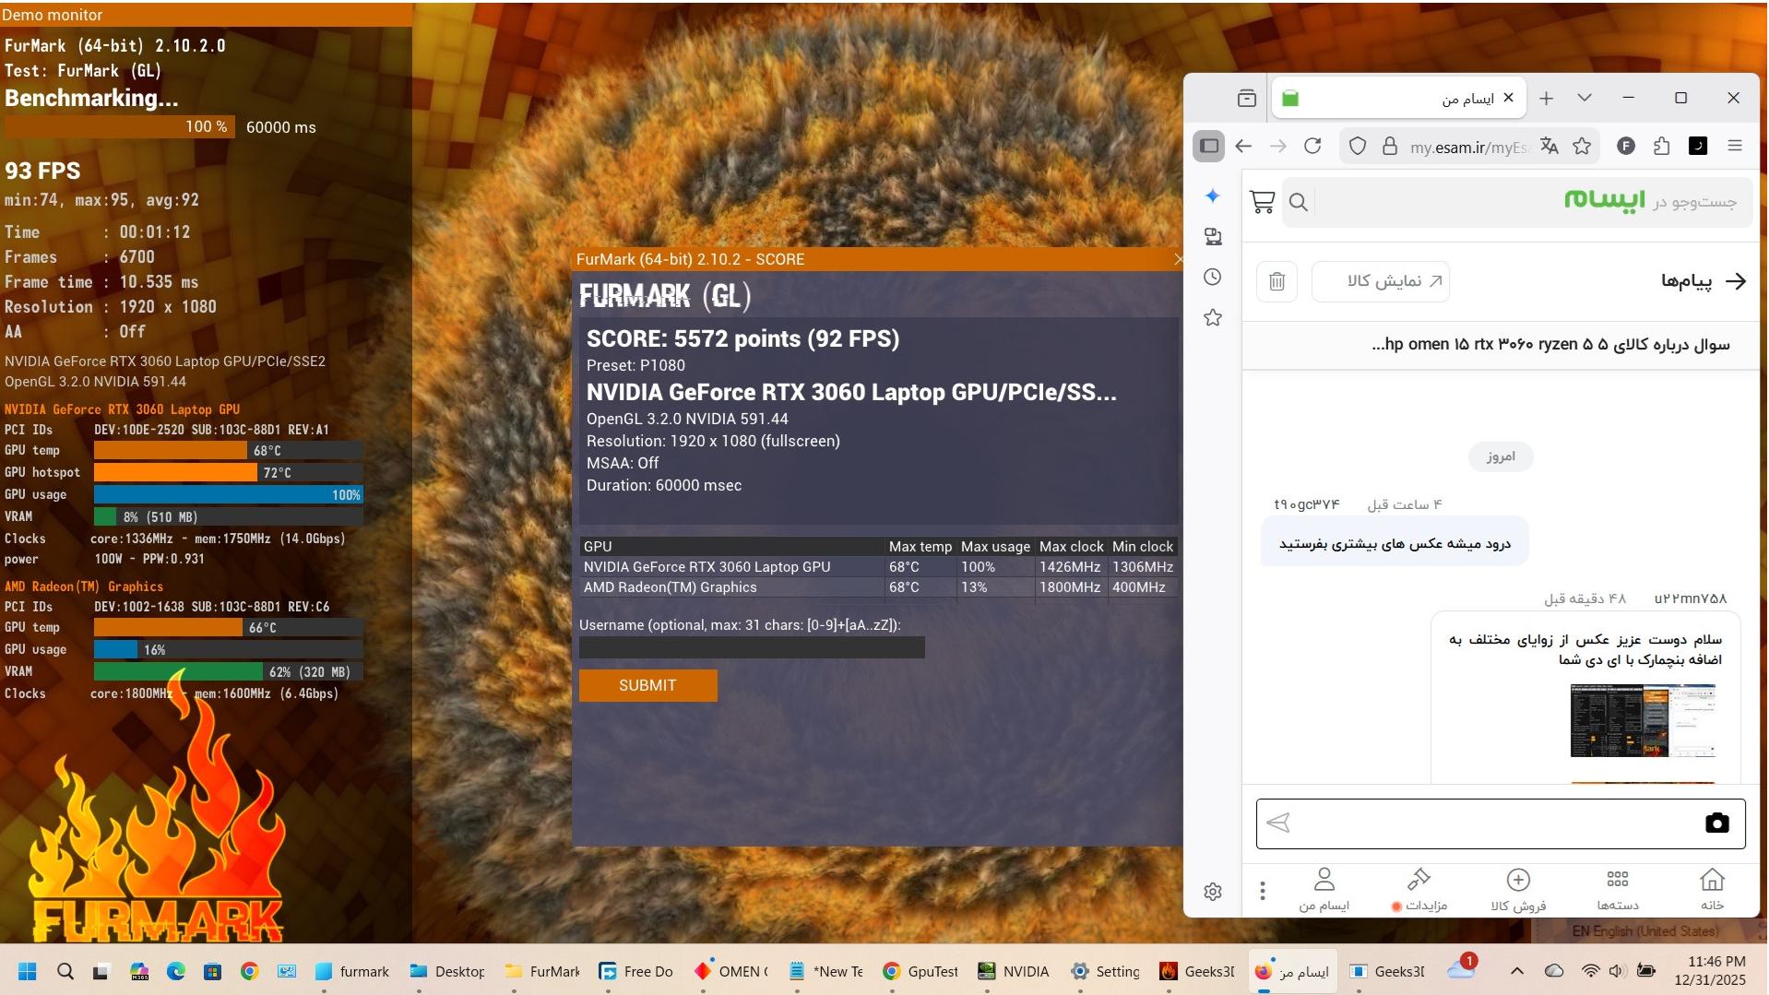
Task: Open the Auctions tab in bottom navigation
Action: (1419, 889)
